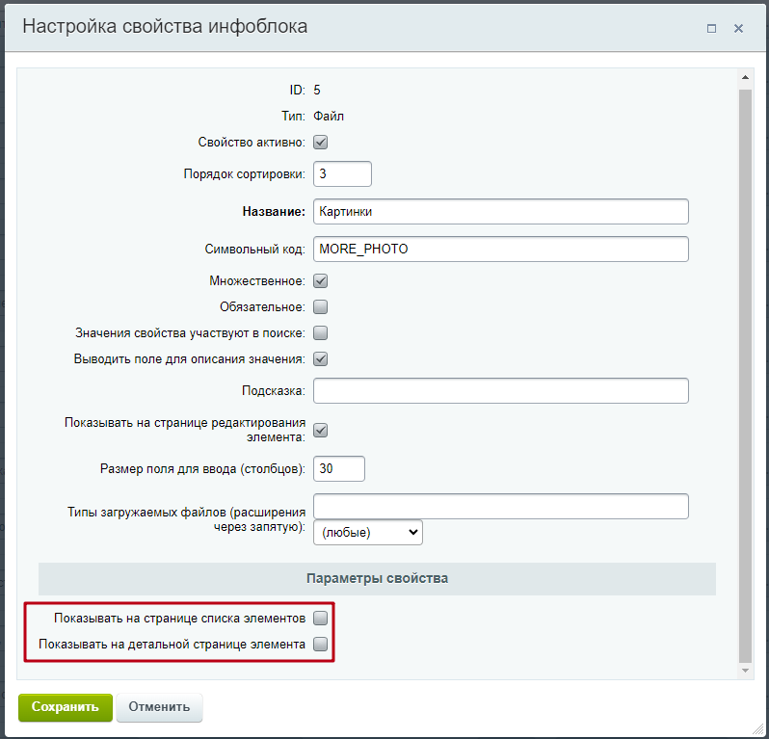Maximize the property settings dialog
769x739 pixels.
tap(711, 29)
